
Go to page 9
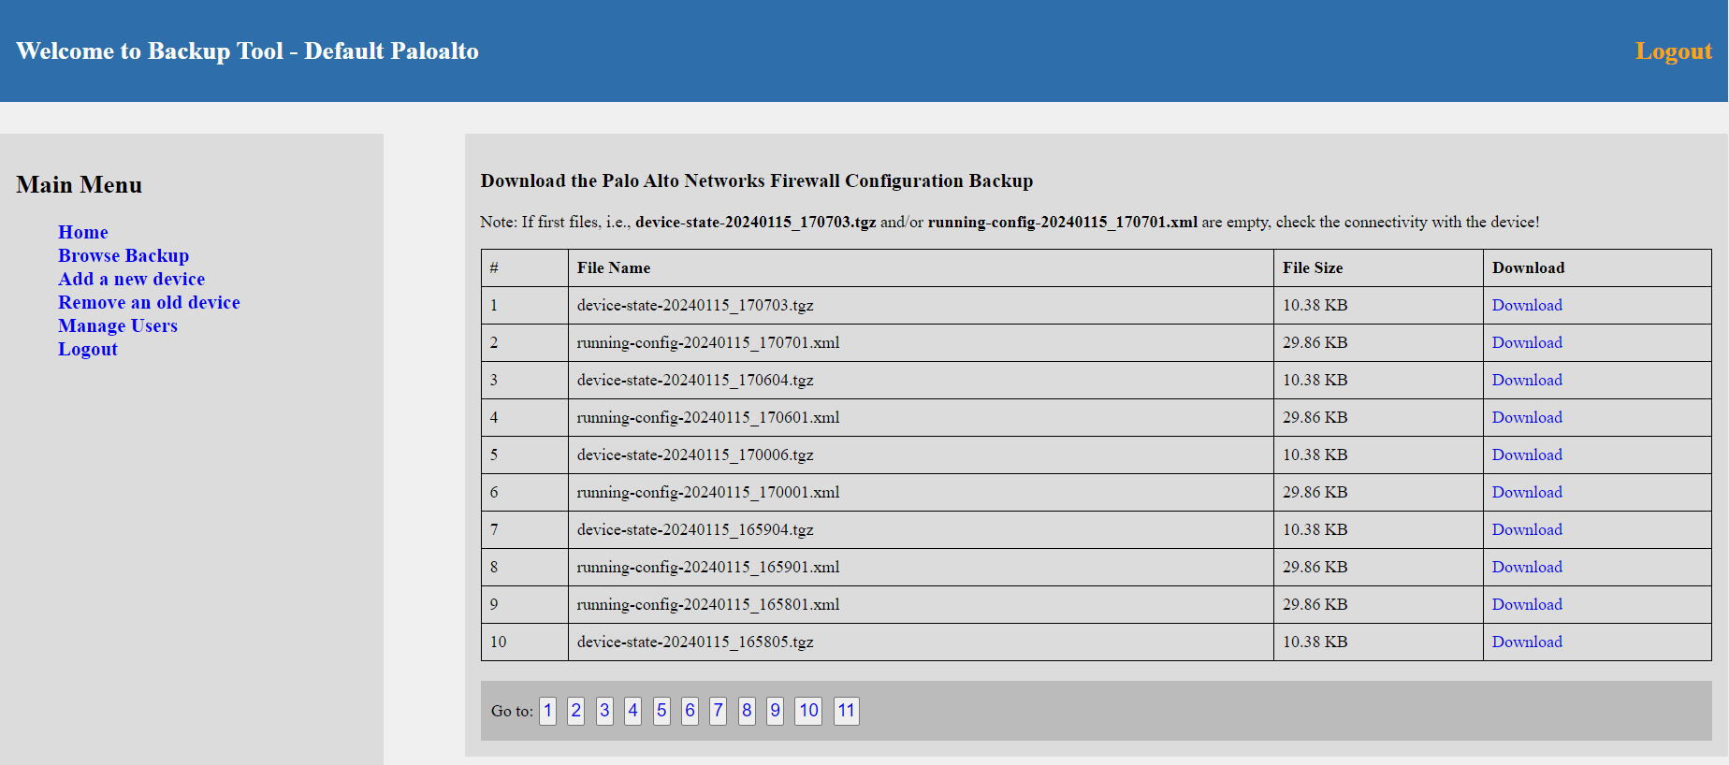coord(775,711)
